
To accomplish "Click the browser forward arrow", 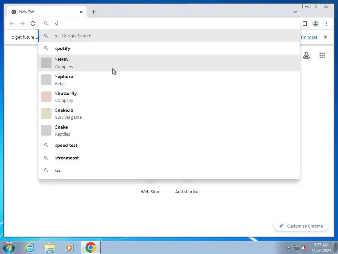I will point(22,23).
